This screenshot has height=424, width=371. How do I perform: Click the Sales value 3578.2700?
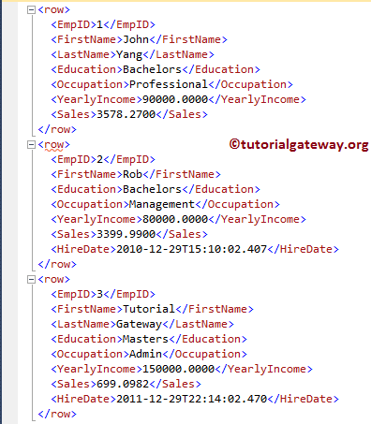[x=126, y=114]
